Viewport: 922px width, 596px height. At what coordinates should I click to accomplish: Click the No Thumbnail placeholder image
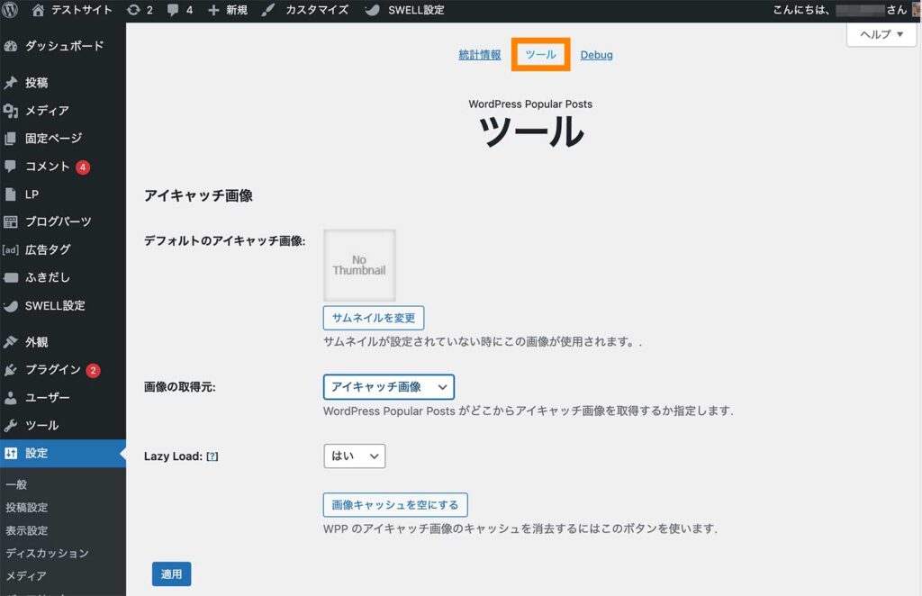359,265
